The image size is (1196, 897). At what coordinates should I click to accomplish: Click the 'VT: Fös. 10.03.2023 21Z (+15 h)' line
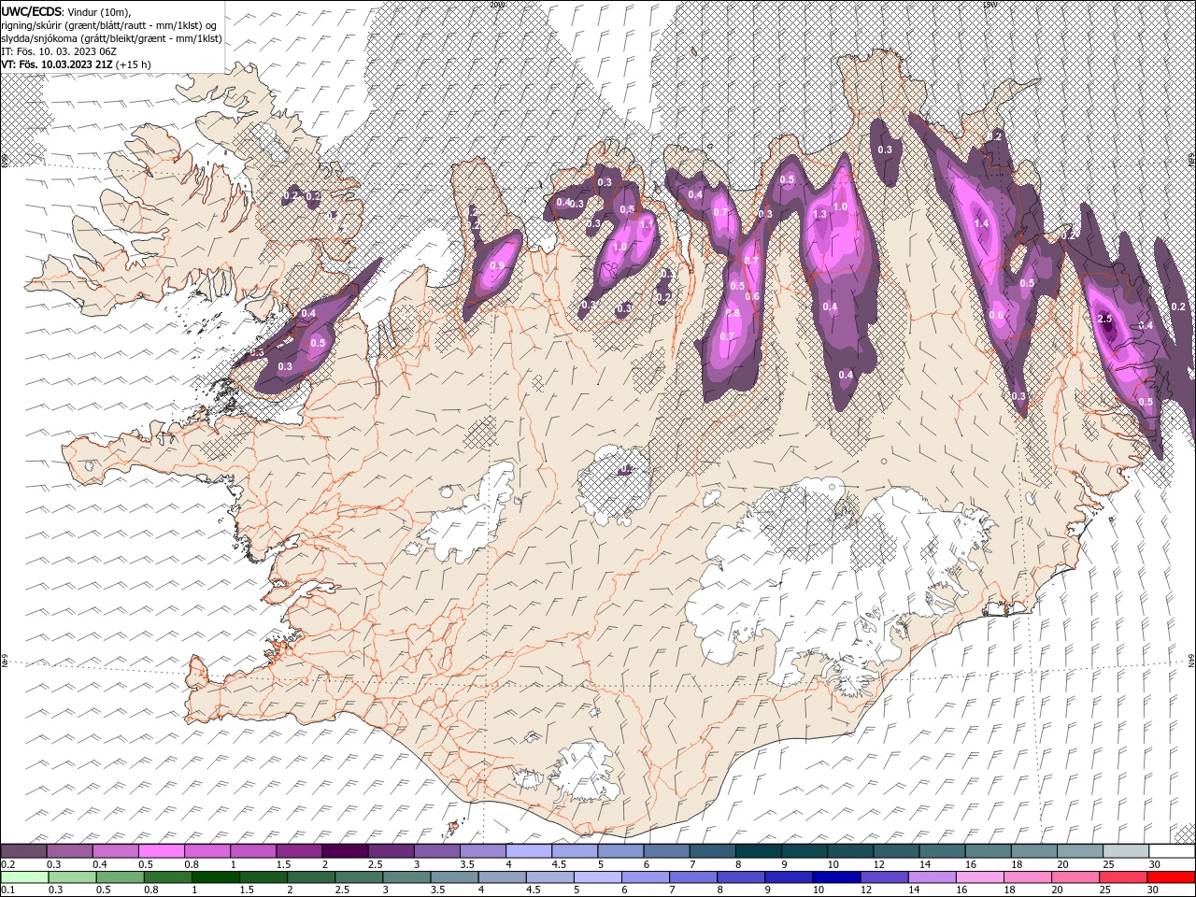(x=76, y=64)
